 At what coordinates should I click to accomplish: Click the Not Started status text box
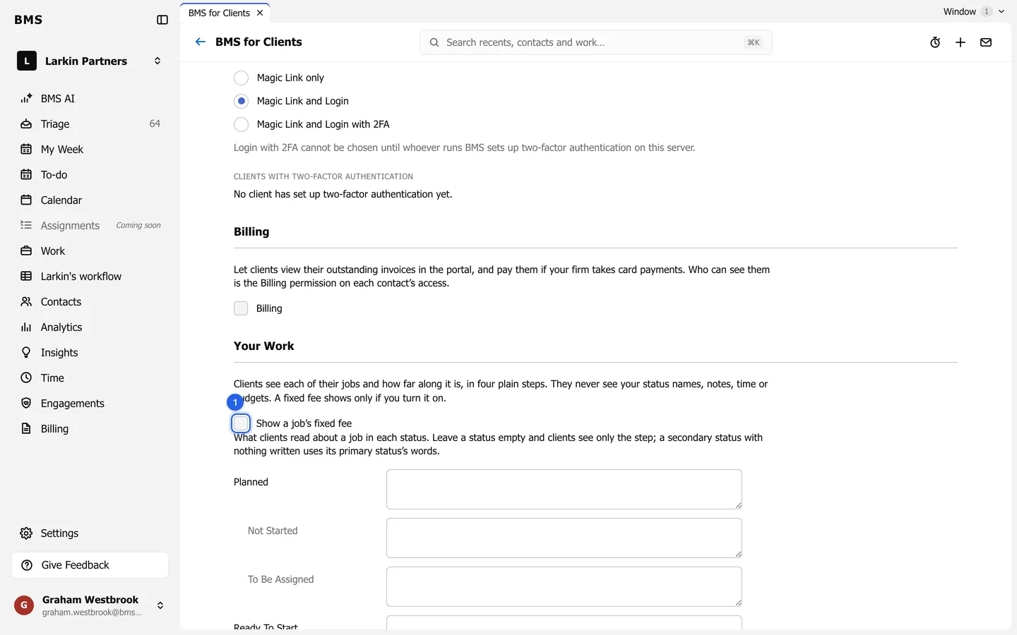pyautogui.click(x=564, y=538)
